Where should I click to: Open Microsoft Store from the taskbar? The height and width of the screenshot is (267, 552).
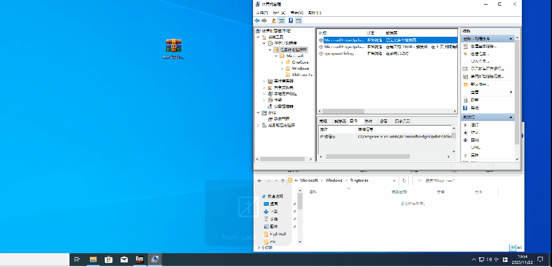(108, 260)
